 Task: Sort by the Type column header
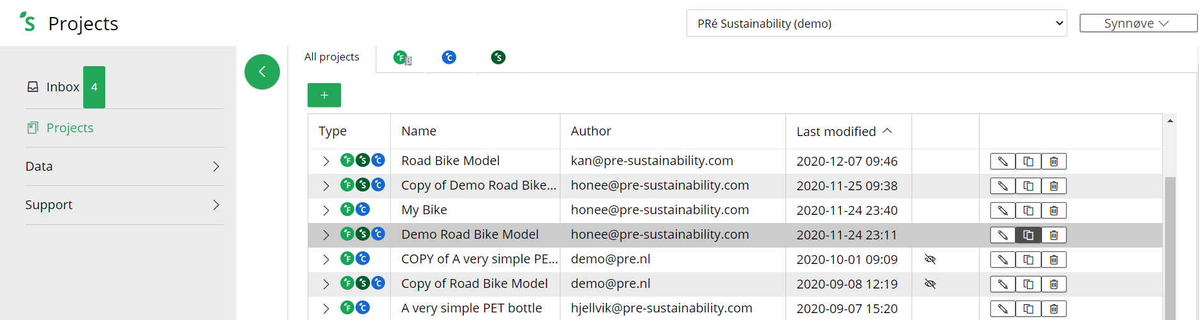coord(332,131)
